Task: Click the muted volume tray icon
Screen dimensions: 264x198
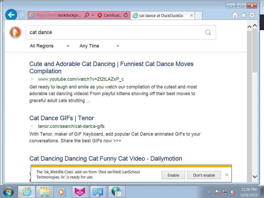Action: tap(233, 192)
